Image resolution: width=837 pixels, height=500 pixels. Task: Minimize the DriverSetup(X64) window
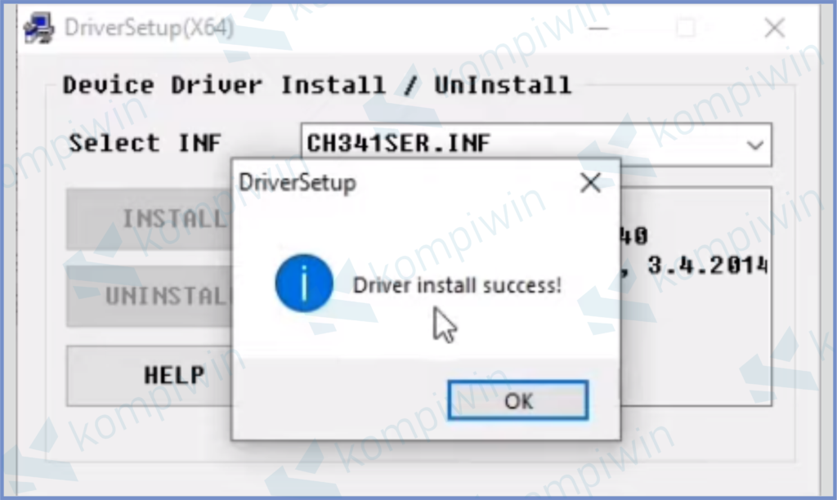(598, 28)
